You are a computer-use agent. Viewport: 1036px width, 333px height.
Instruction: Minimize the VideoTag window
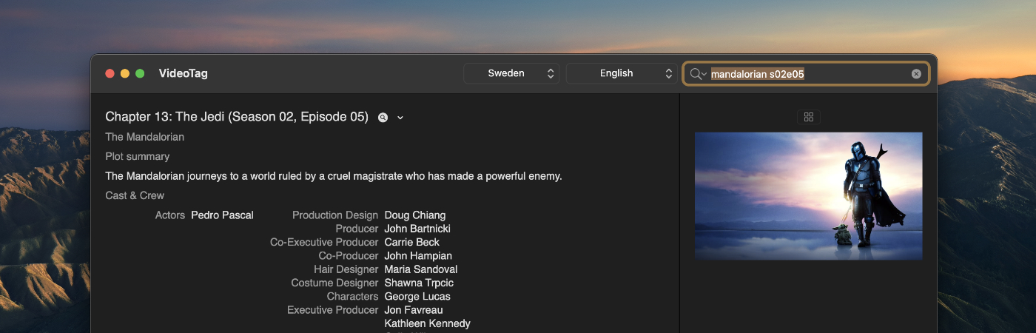124,73
